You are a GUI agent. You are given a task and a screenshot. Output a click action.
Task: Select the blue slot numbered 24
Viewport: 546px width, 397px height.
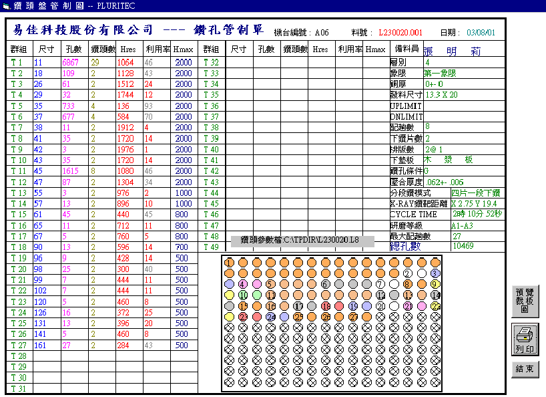270,317
